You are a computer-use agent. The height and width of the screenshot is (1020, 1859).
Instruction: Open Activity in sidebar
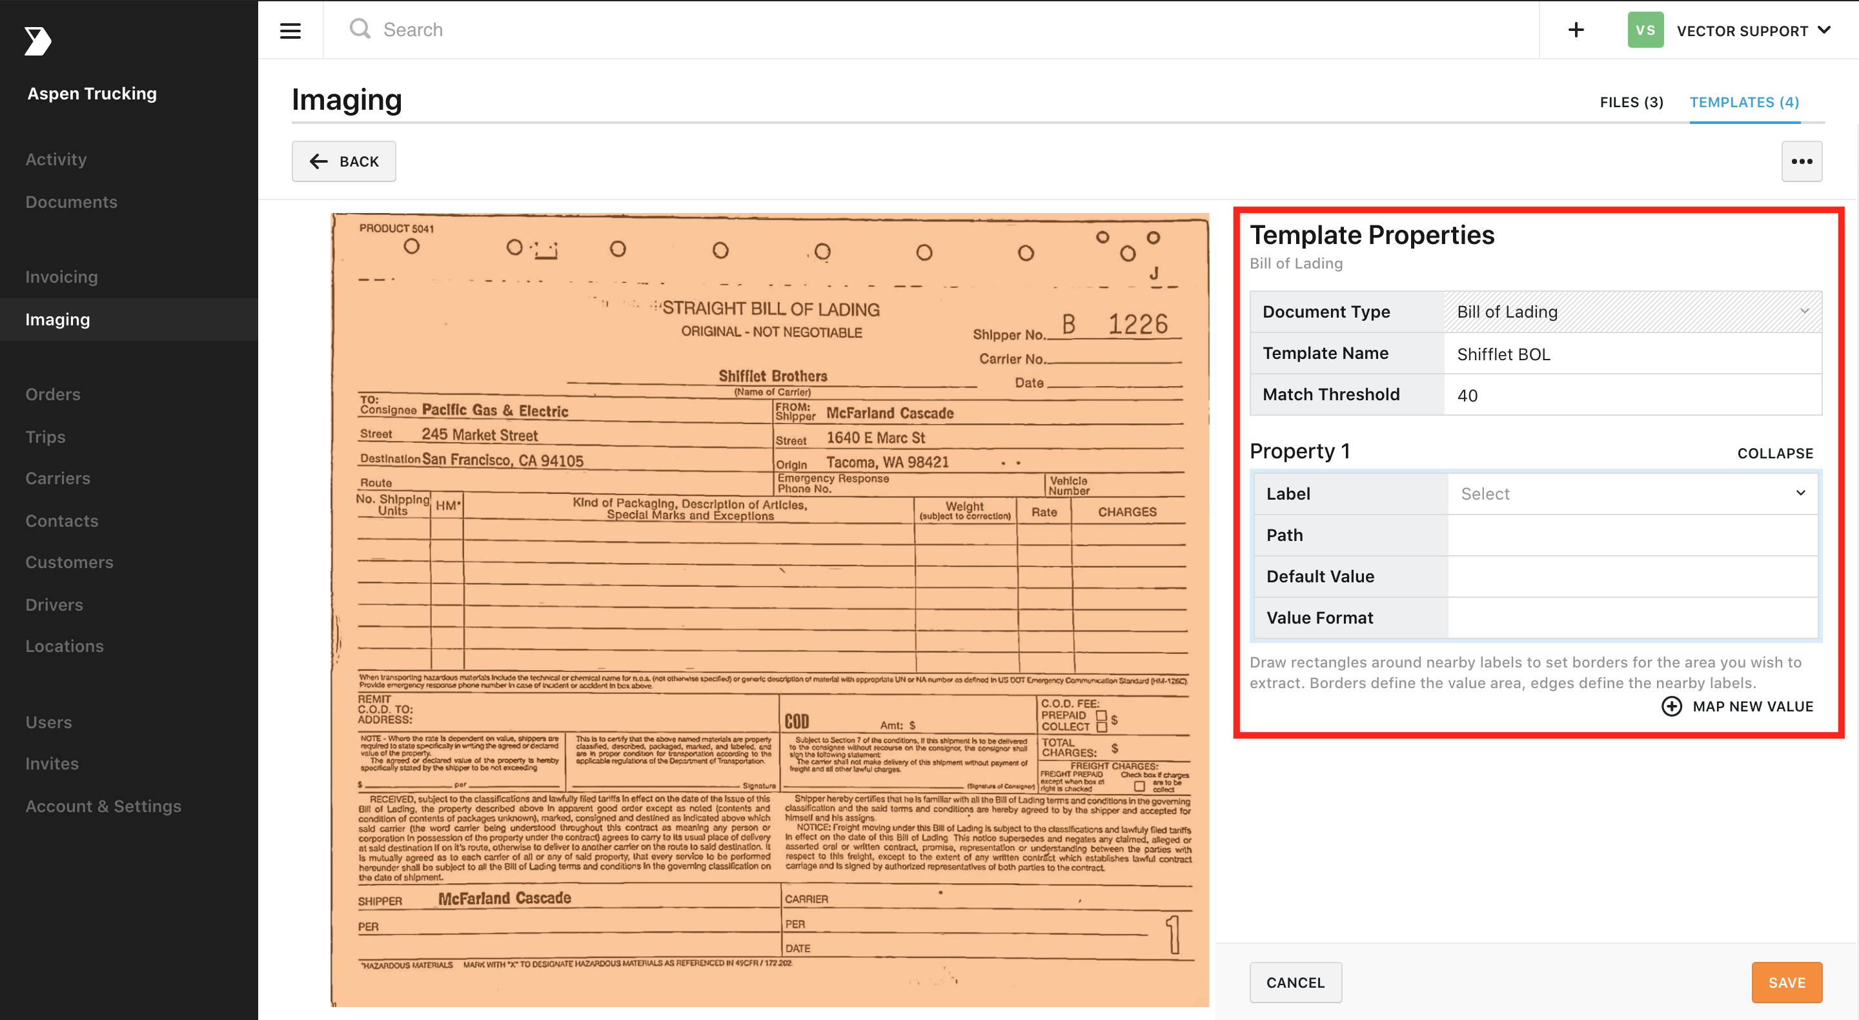point(56,159)
